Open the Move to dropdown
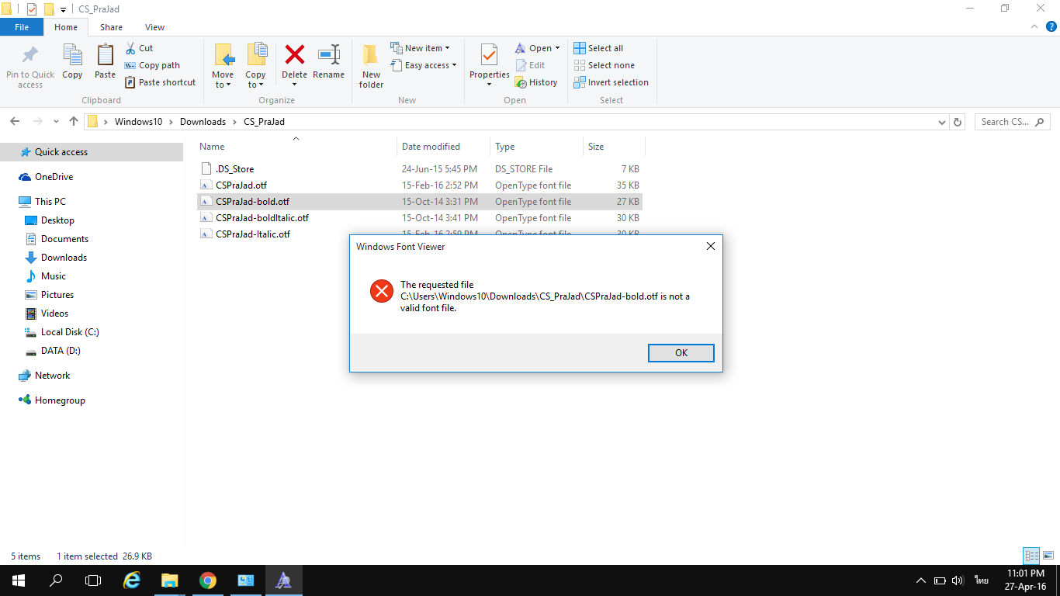This screenshot has height=596, width=1060. point(223,66)
